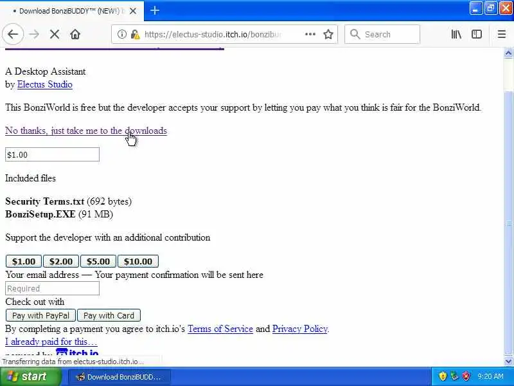Go back to the previous page
This screenshot has height=386, width=514.
pyautogui.click(x=13, y=34)
